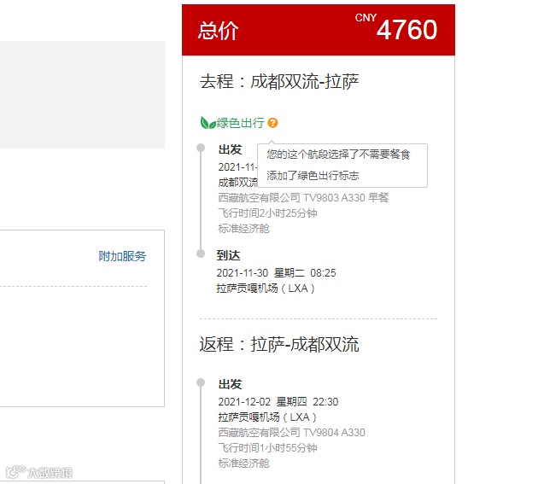Click 飞行时间1小时55分钟 text

[267, 447]
